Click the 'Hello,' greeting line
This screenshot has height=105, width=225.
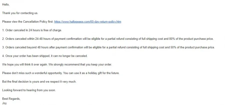6,4
